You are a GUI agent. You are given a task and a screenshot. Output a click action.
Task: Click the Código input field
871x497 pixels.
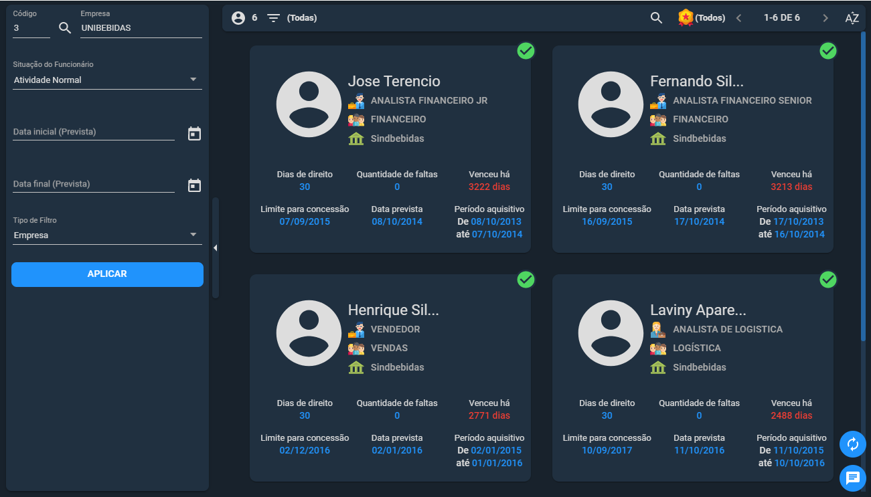[x=31, y=28]
